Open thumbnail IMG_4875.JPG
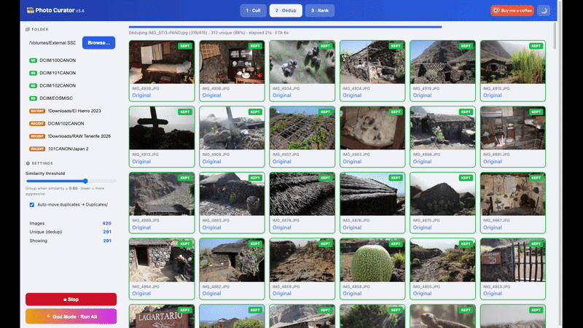Image resolution: width=583 pixels, height=328 pixels. (443, 194)
